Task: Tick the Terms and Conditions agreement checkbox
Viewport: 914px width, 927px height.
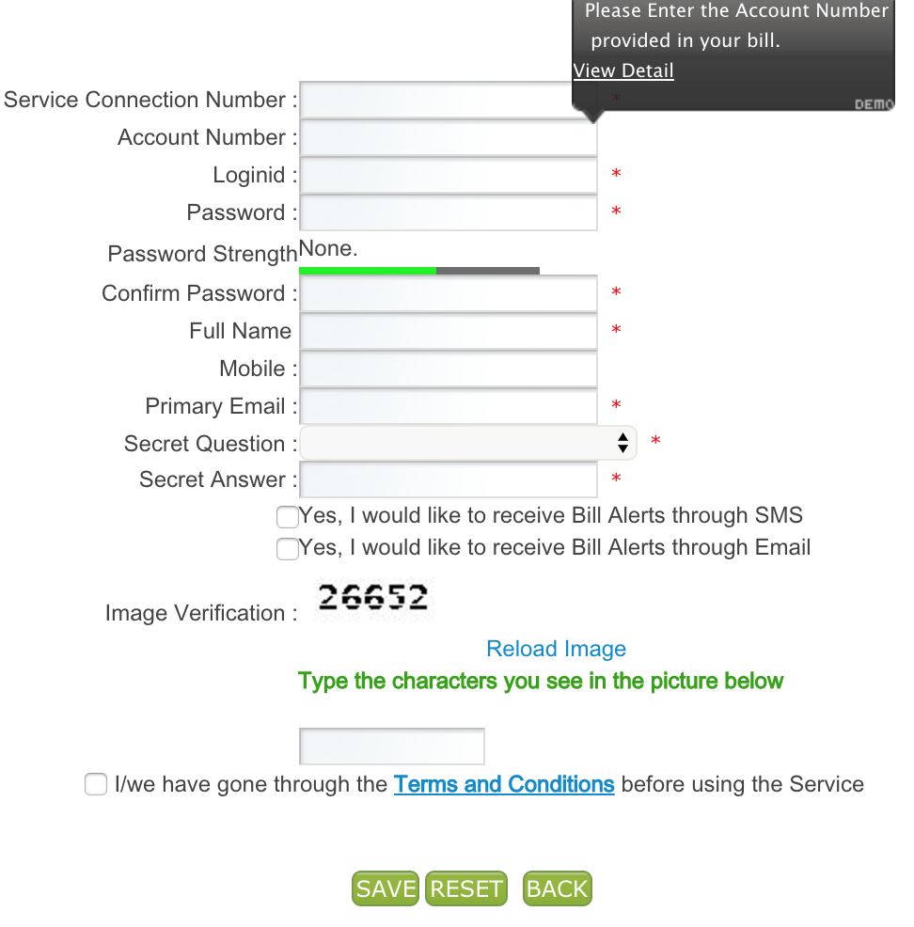Action: pyautogui.click(x=96, y=784)
